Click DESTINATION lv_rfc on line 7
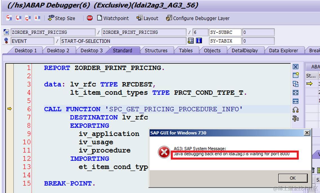The image size is (320, 193). coord(109,117)
